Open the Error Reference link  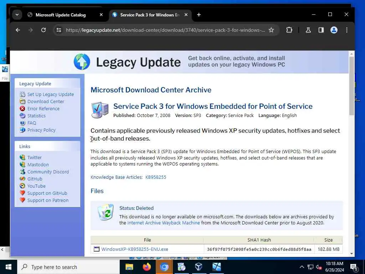(43, 108)
